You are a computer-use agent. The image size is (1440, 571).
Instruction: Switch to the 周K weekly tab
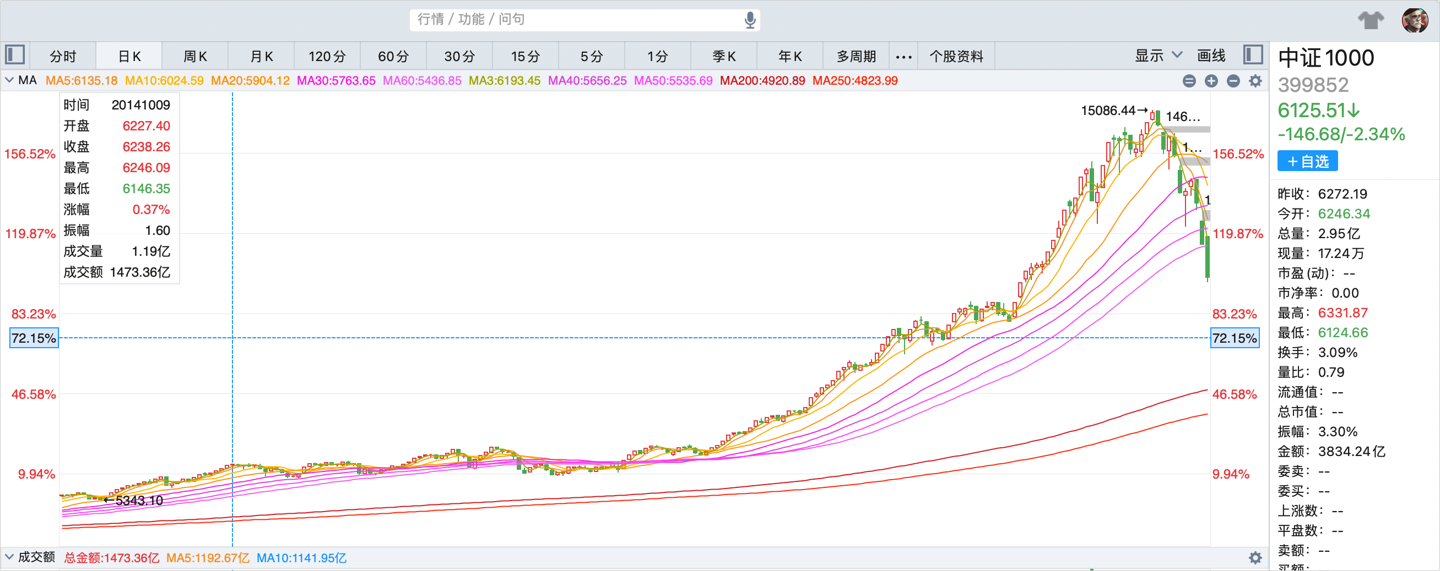pos(195,56)
